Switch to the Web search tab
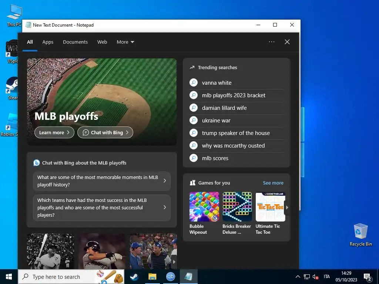 (x=102, y=42)
